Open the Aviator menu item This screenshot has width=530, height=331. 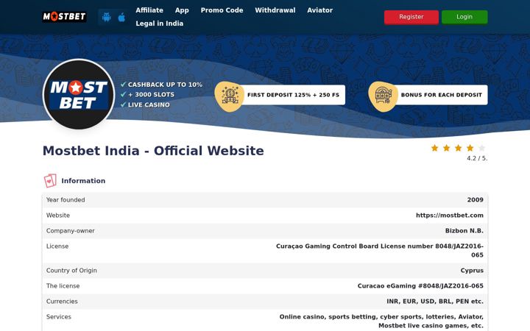coord(319,10)
